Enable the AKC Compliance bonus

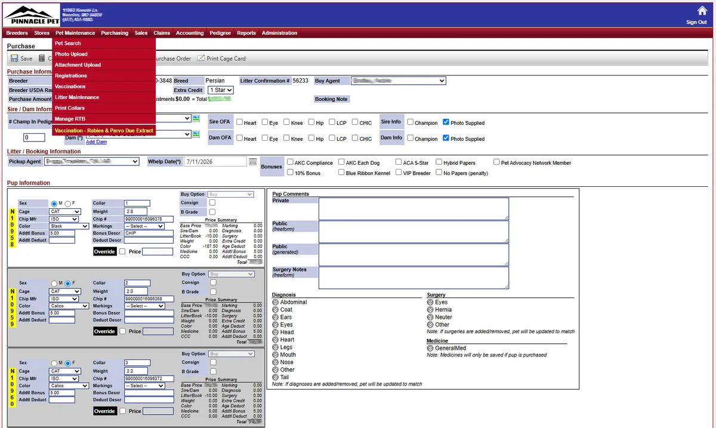click(290, 162)
